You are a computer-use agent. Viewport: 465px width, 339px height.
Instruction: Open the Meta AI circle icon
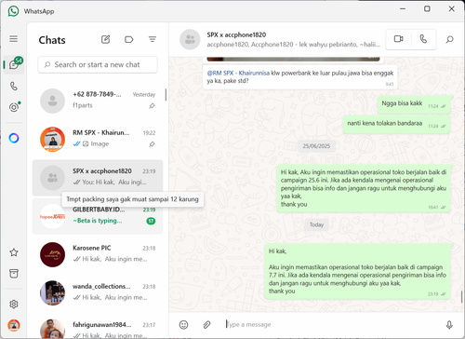14,138
